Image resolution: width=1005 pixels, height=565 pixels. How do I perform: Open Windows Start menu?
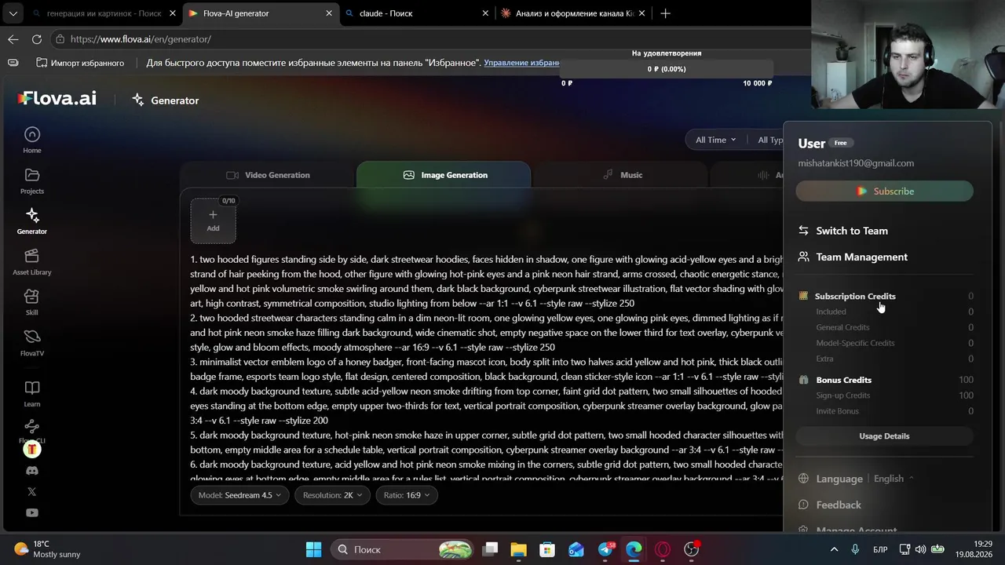(313, 549)
